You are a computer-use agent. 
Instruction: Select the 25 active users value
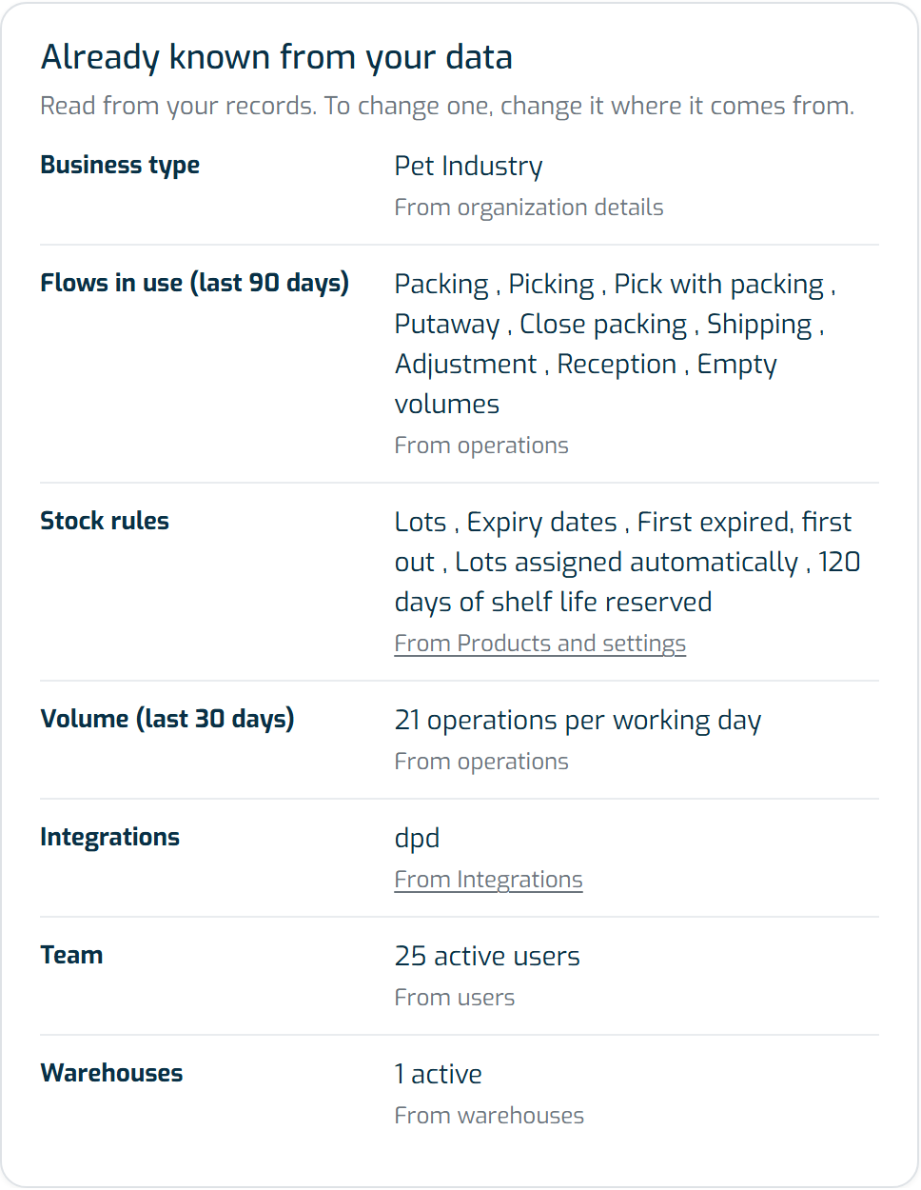487,957
